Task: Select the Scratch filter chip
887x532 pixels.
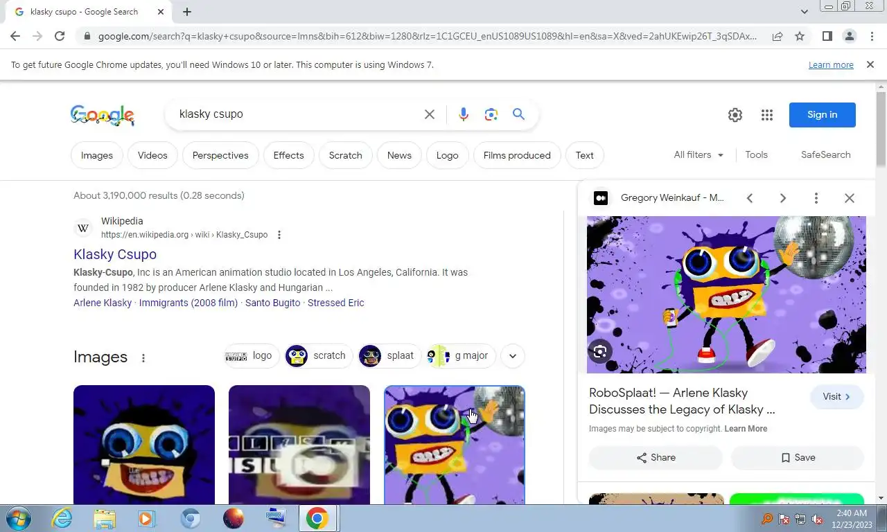Action: pos(345,155)
